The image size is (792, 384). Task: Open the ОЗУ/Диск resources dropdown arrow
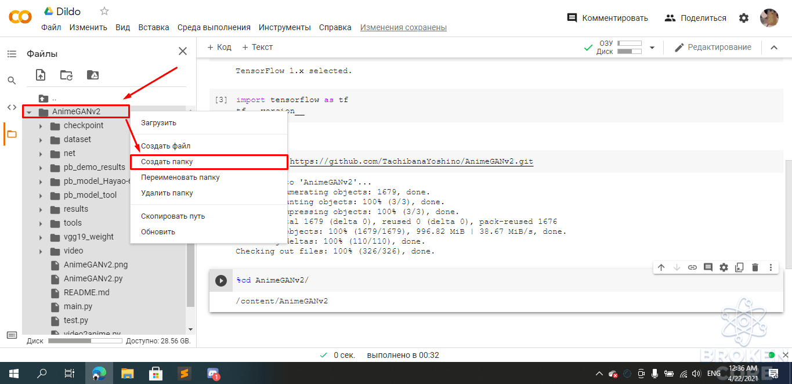point(652,48)
